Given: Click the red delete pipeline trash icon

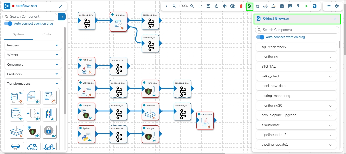Looking at the screenshot, I should tap(241, 6).
